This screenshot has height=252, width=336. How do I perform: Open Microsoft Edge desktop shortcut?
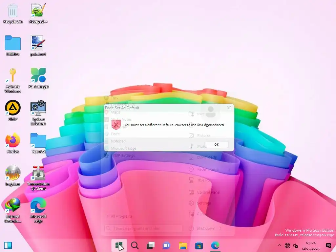tap(38, 210)
